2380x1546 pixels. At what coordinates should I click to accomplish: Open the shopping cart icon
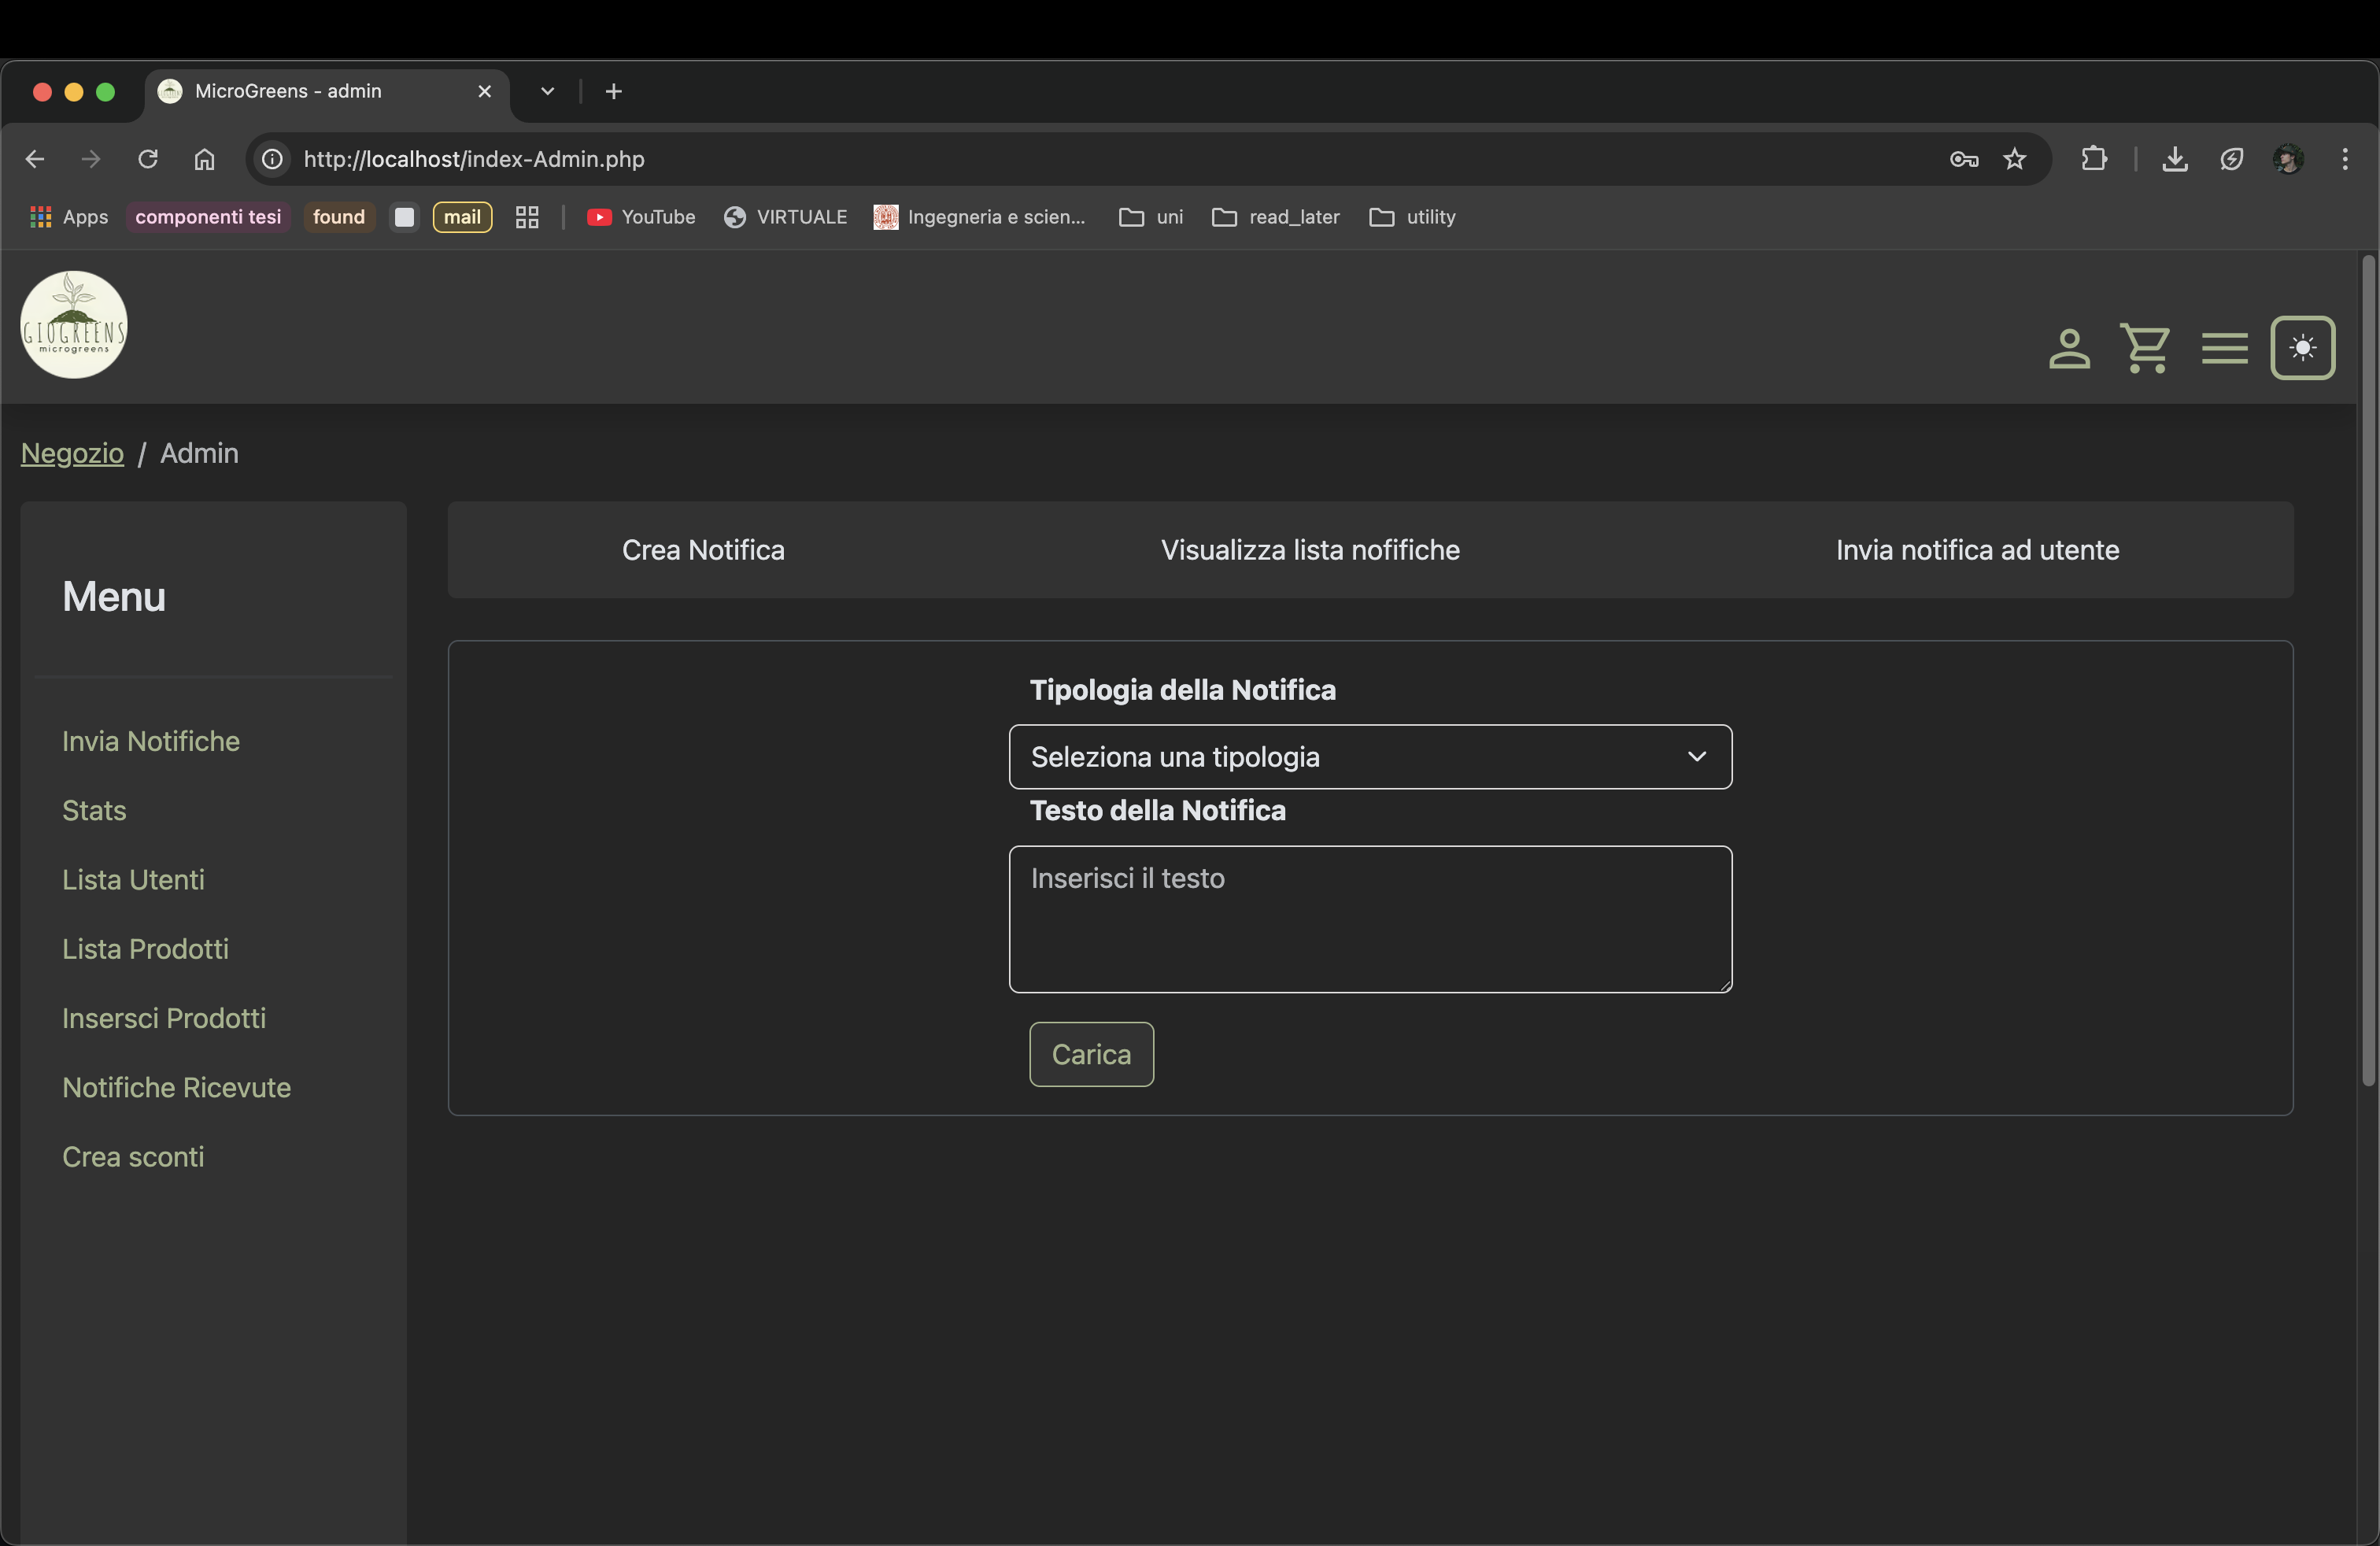point(2145,349)
